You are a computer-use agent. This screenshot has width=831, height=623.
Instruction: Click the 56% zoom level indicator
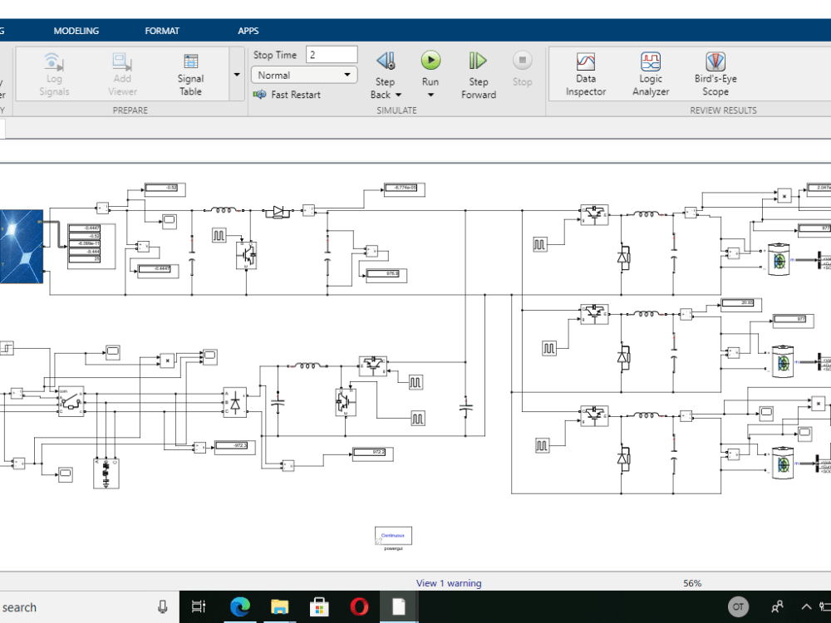click(692, 583)
